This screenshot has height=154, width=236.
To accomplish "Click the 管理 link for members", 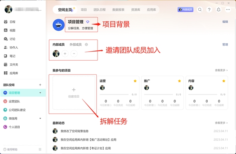I will [x=225, y=45].
